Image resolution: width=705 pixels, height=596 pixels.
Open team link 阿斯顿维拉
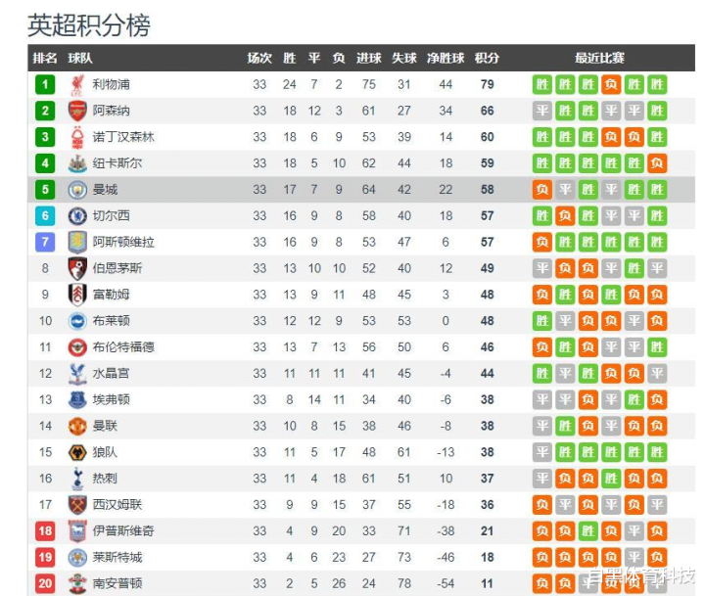click(x=123, y=243)
